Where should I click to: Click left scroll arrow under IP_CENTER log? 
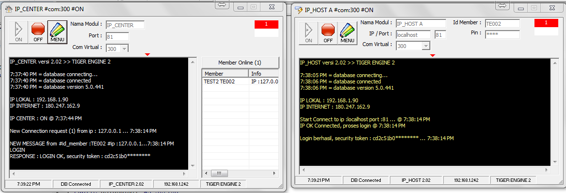click(x=14, y=174)
